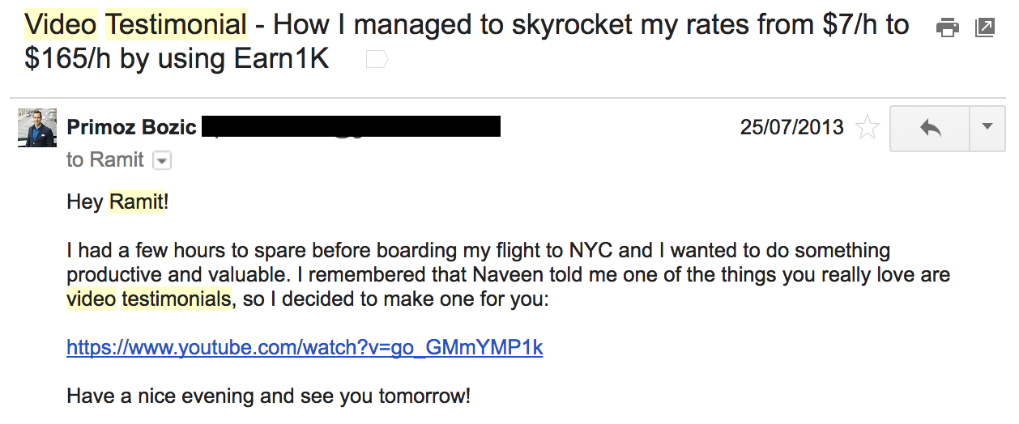Image resolution: width=1019 pixels, height=424 pixels.
Task: Click the 'to Ramit' recipient text
Action: click(105, 160)
